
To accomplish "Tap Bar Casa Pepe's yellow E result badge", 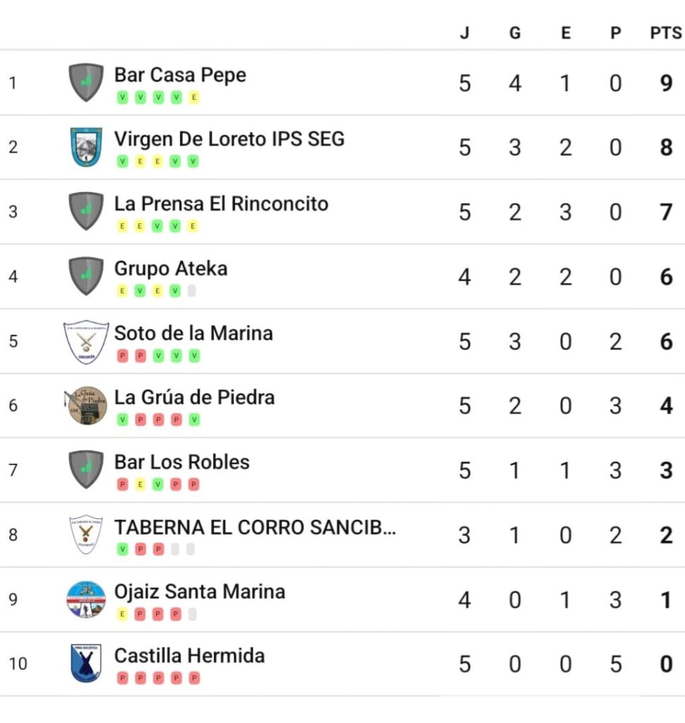I will pyautogui.click(x=194, y=97).
